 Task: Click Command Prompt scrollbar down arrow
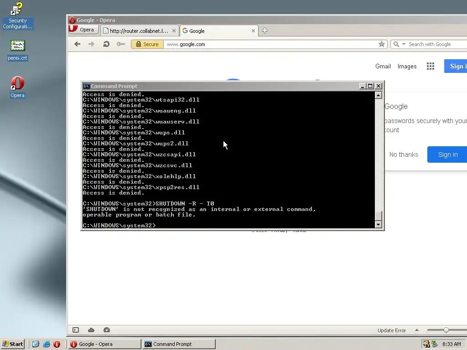(378, 224)
